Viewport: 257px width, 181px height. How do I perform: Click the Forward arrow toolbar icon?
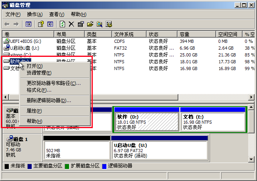coord(16,24)
